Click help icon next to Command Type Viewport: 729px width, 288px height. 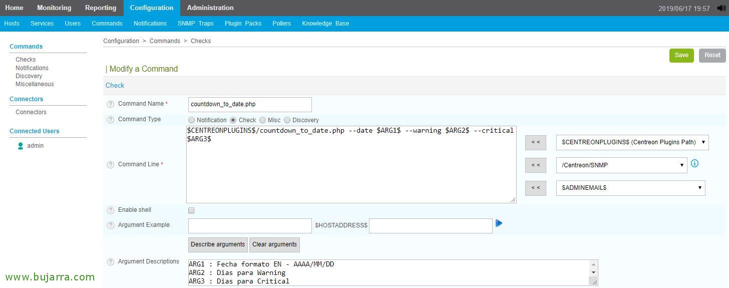(x=111, y=120)
